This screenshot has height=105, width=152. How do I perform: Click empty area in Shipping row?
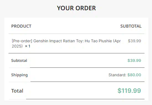(x=68, y=75)
